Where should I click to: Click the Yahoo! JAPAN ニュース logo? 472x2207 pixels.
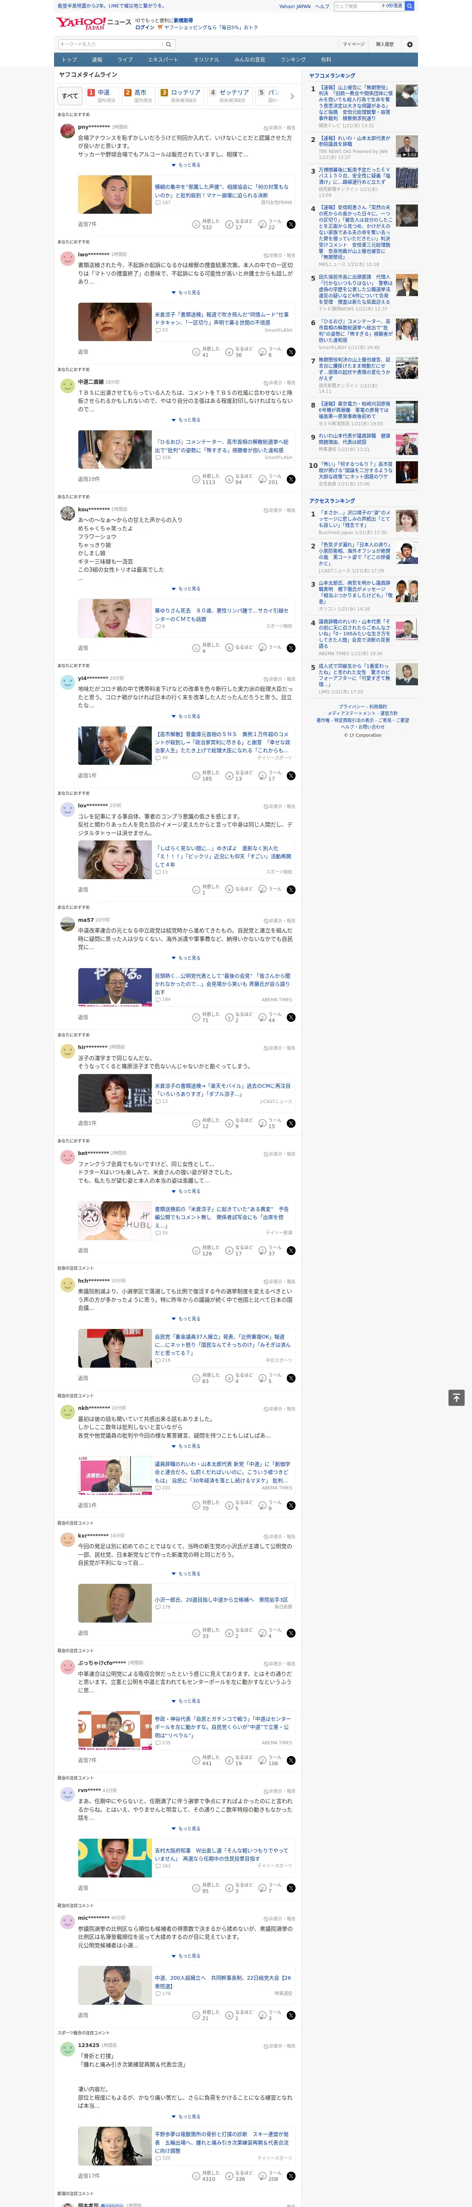(93, 24)
